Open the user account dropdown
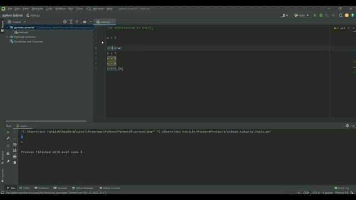Screen dimensions: 356x200 (285, 16)
